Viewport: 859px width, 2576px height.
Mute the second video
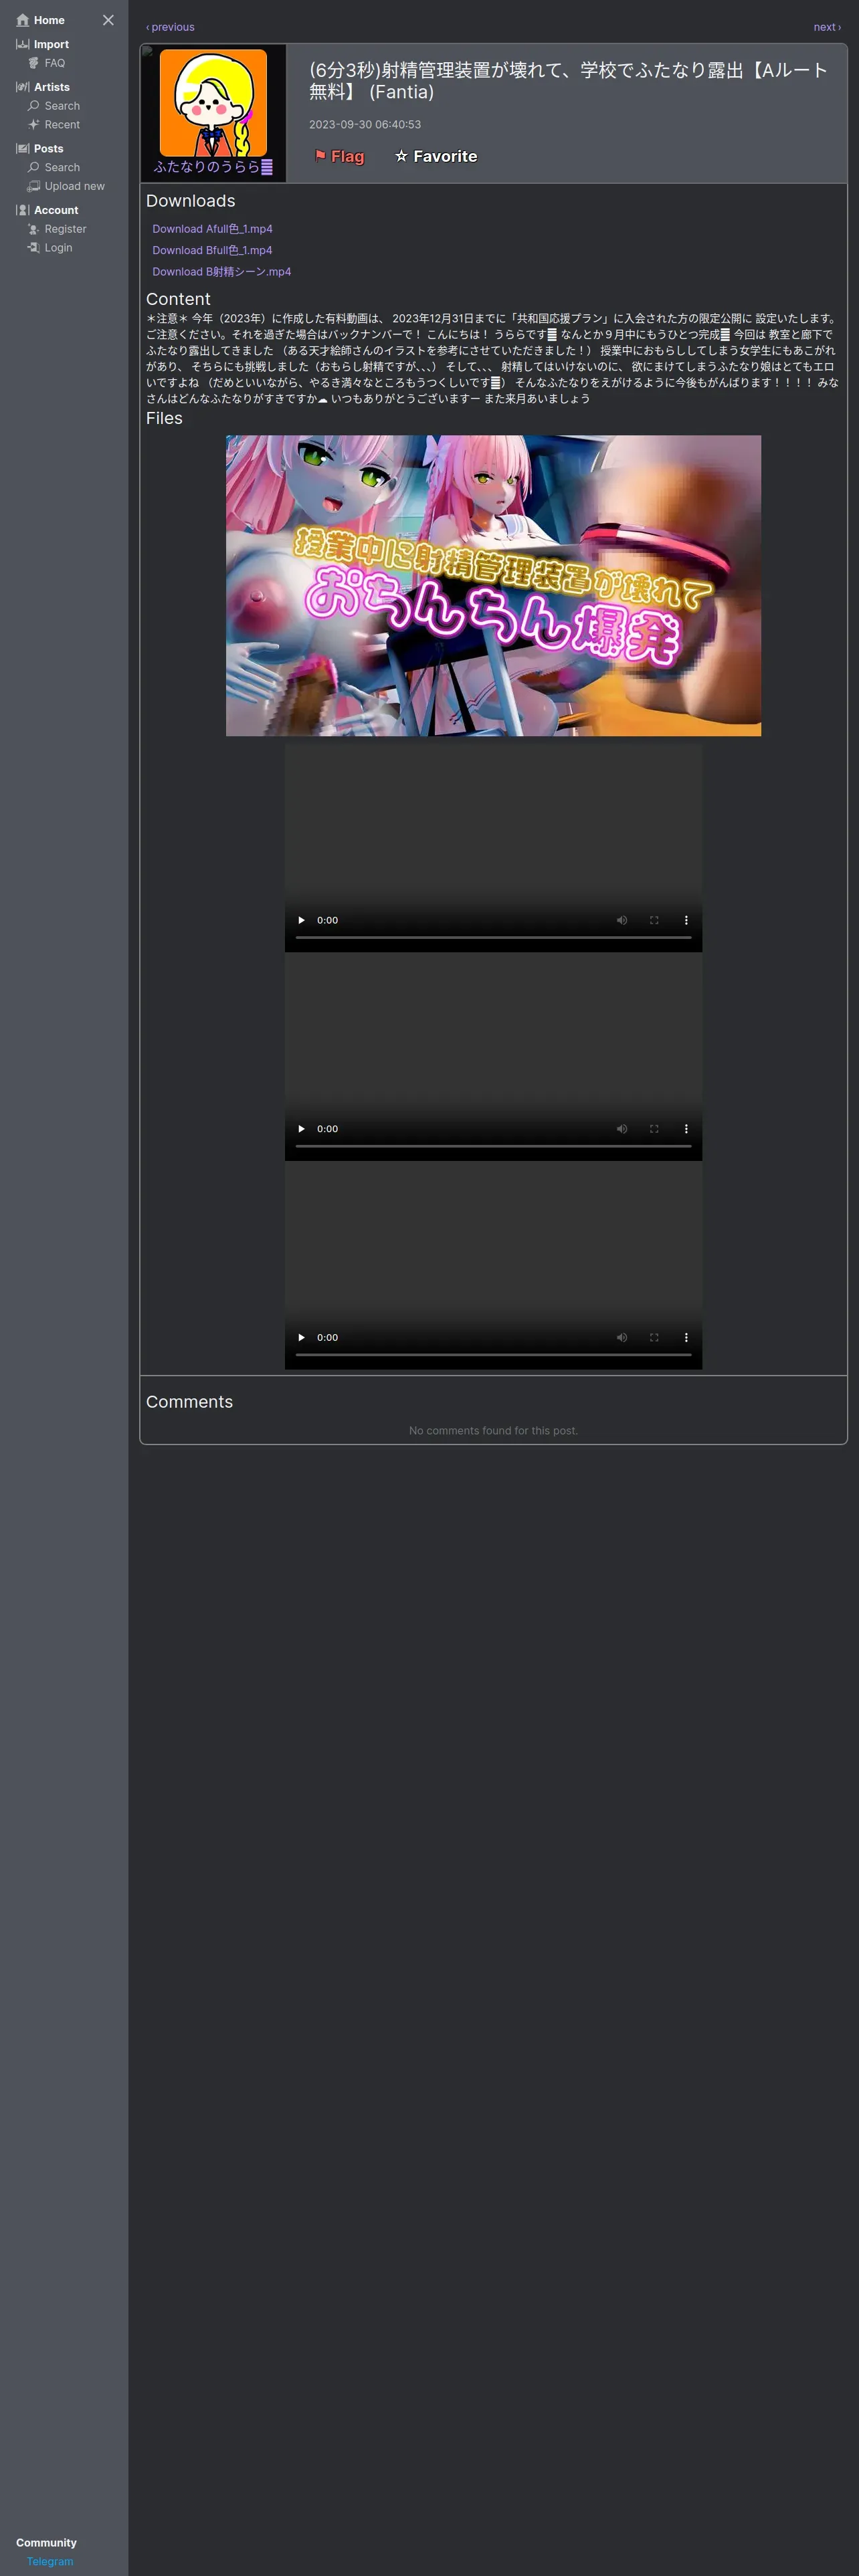point(622,1129)
